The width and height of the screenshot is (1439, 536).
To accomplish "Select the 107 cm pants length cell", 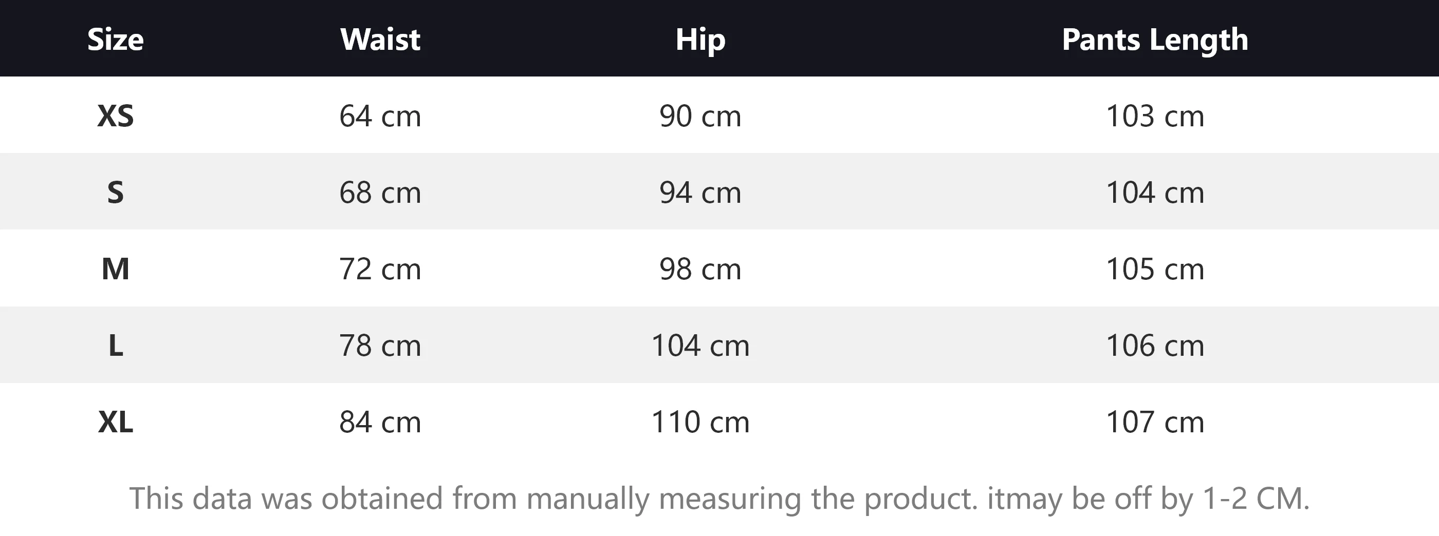I will [1155, 422].
